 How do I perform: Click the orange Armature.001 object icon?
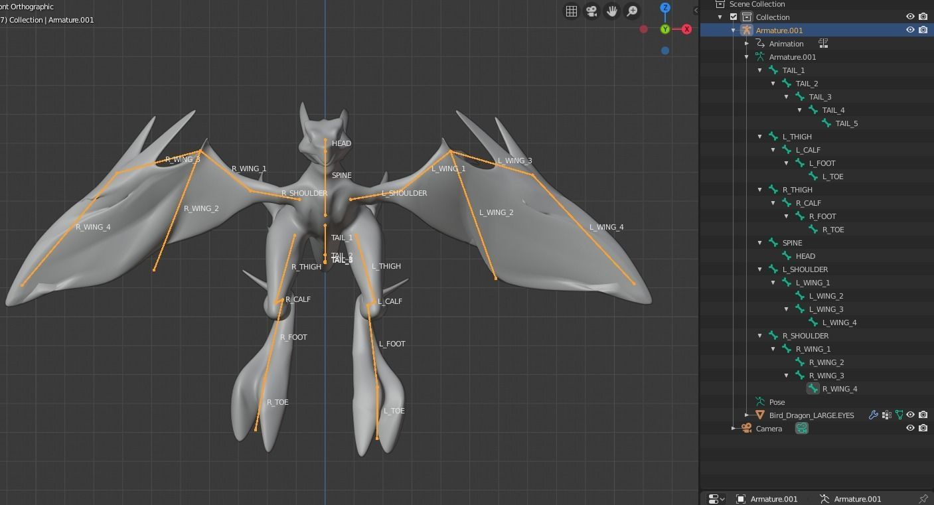(x=747, y=31)
